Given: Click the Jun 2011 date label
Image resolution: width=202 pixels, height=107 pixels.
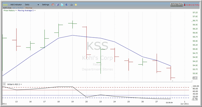Looking at the screenshot, I should [x=184, y=104].
